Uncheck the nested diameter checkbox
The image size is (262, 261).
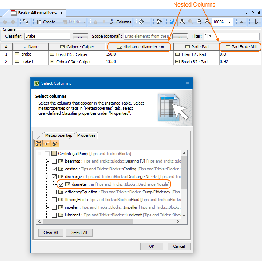coord(61,184)
